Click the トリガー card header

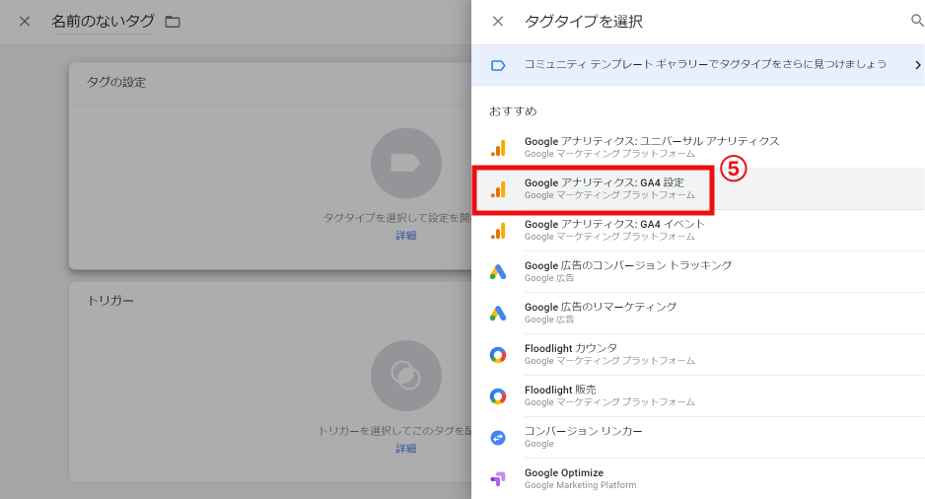110,301
